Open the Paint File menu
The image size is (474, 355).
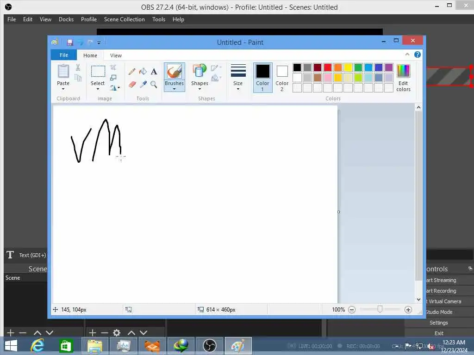64,55
